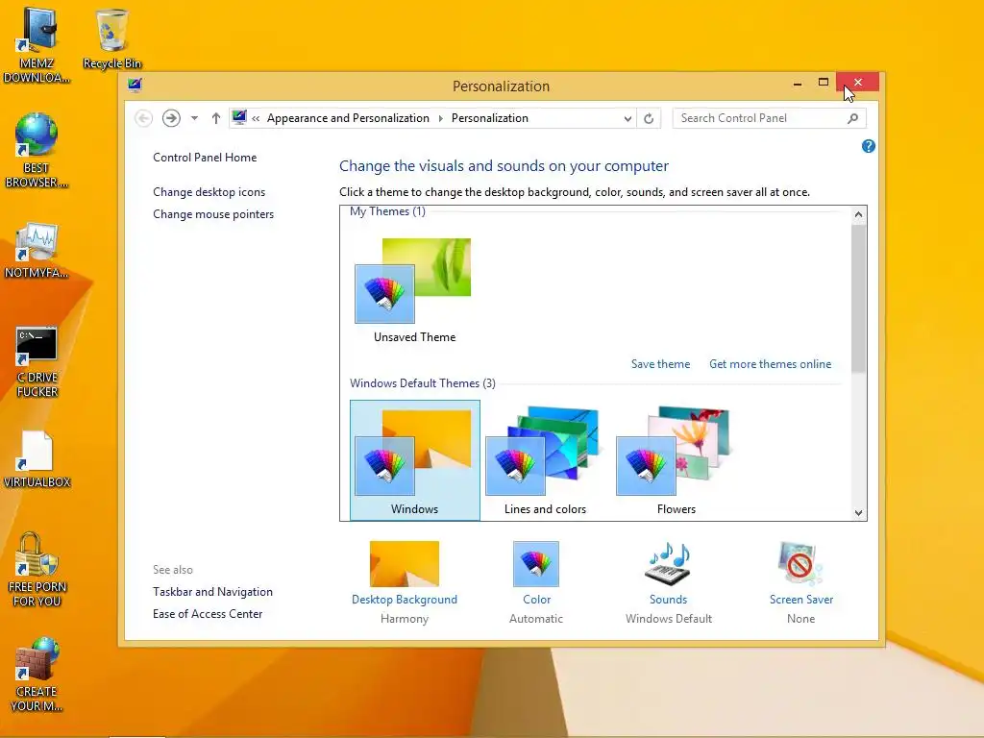
Task: Open the Recycle Bin icon
Action: [111, 38]
